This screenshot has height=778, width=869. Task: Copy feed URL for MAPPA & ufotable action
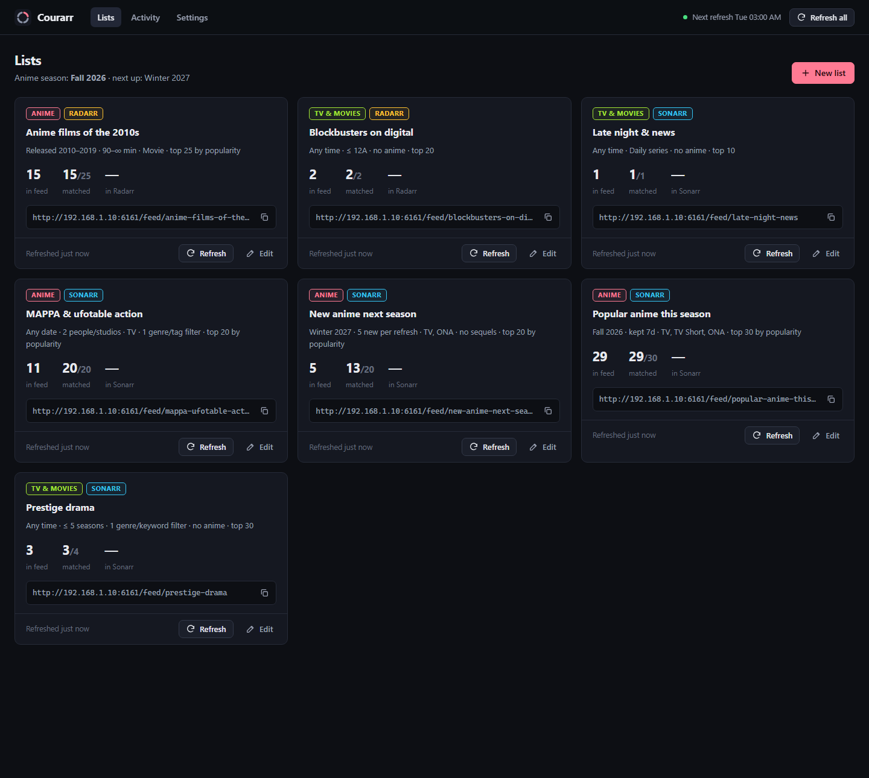point(264,411)
